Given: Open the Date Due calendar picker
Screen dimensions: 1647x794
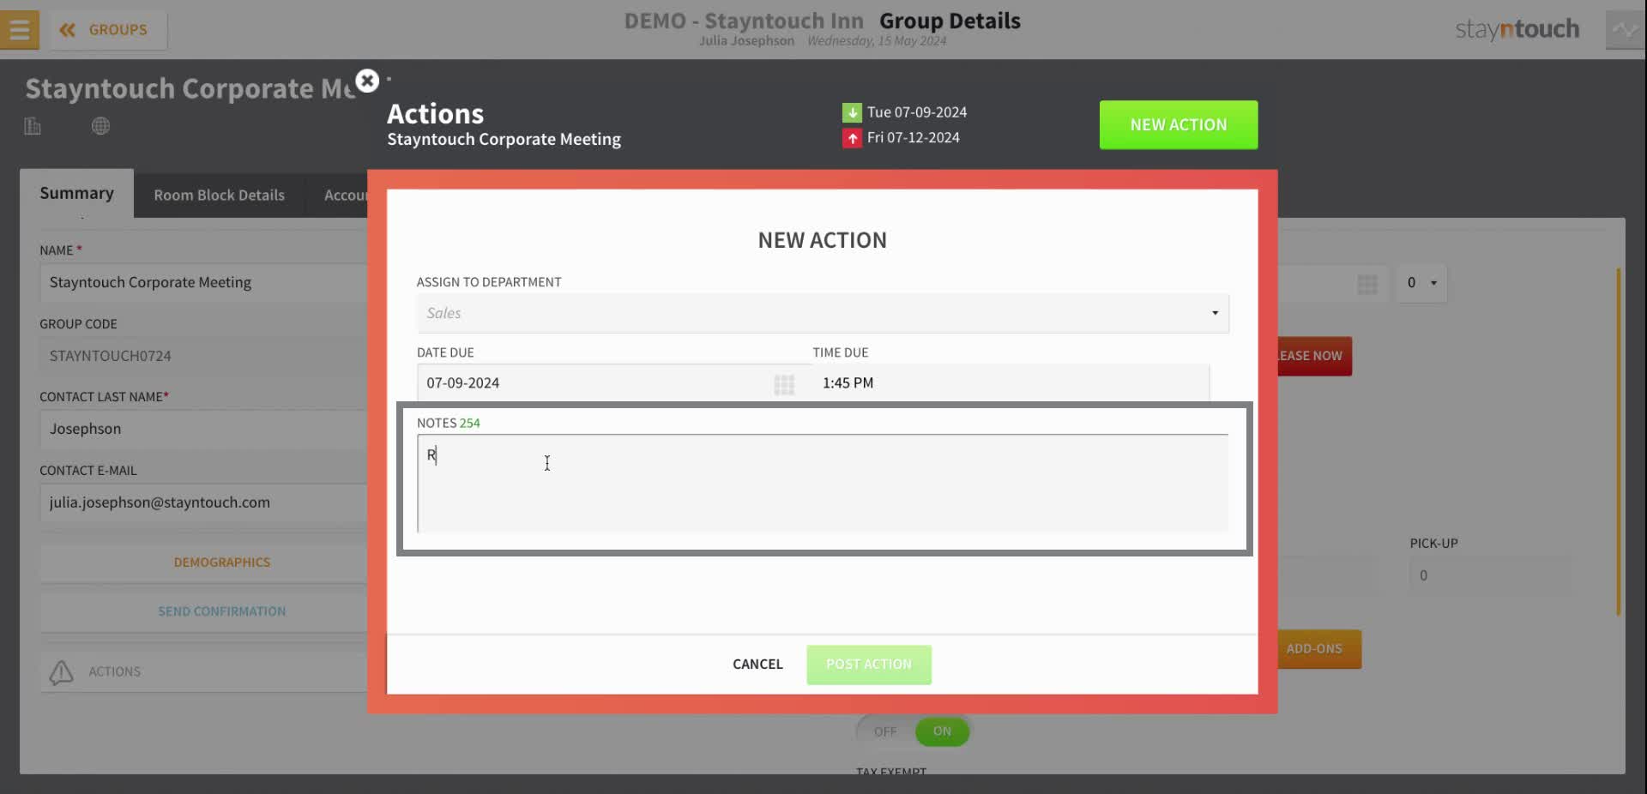Looking at the screenshot, I should [x=784, y=385].
